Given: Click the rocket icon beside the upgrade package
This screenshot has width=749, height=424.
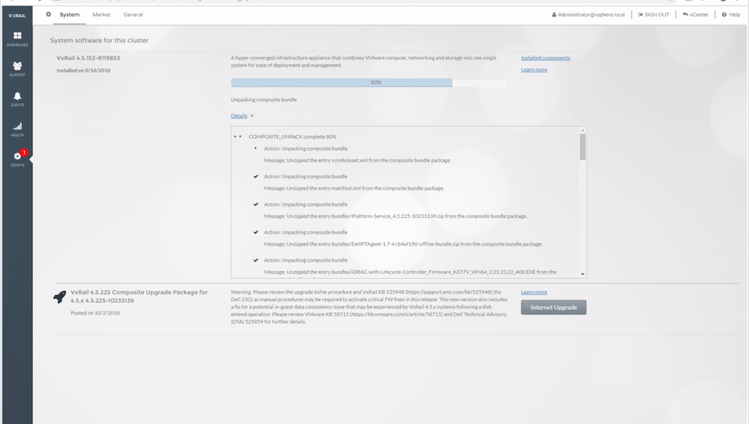Looking at the screenshot, I should 60,297.
